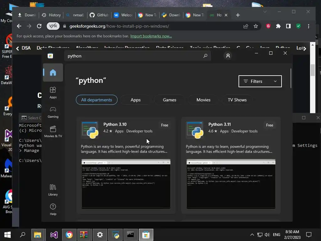This screenshot has height=241, width=321.
Task: Click the Python 3.10 app icon
Action: tap(90, 130)
